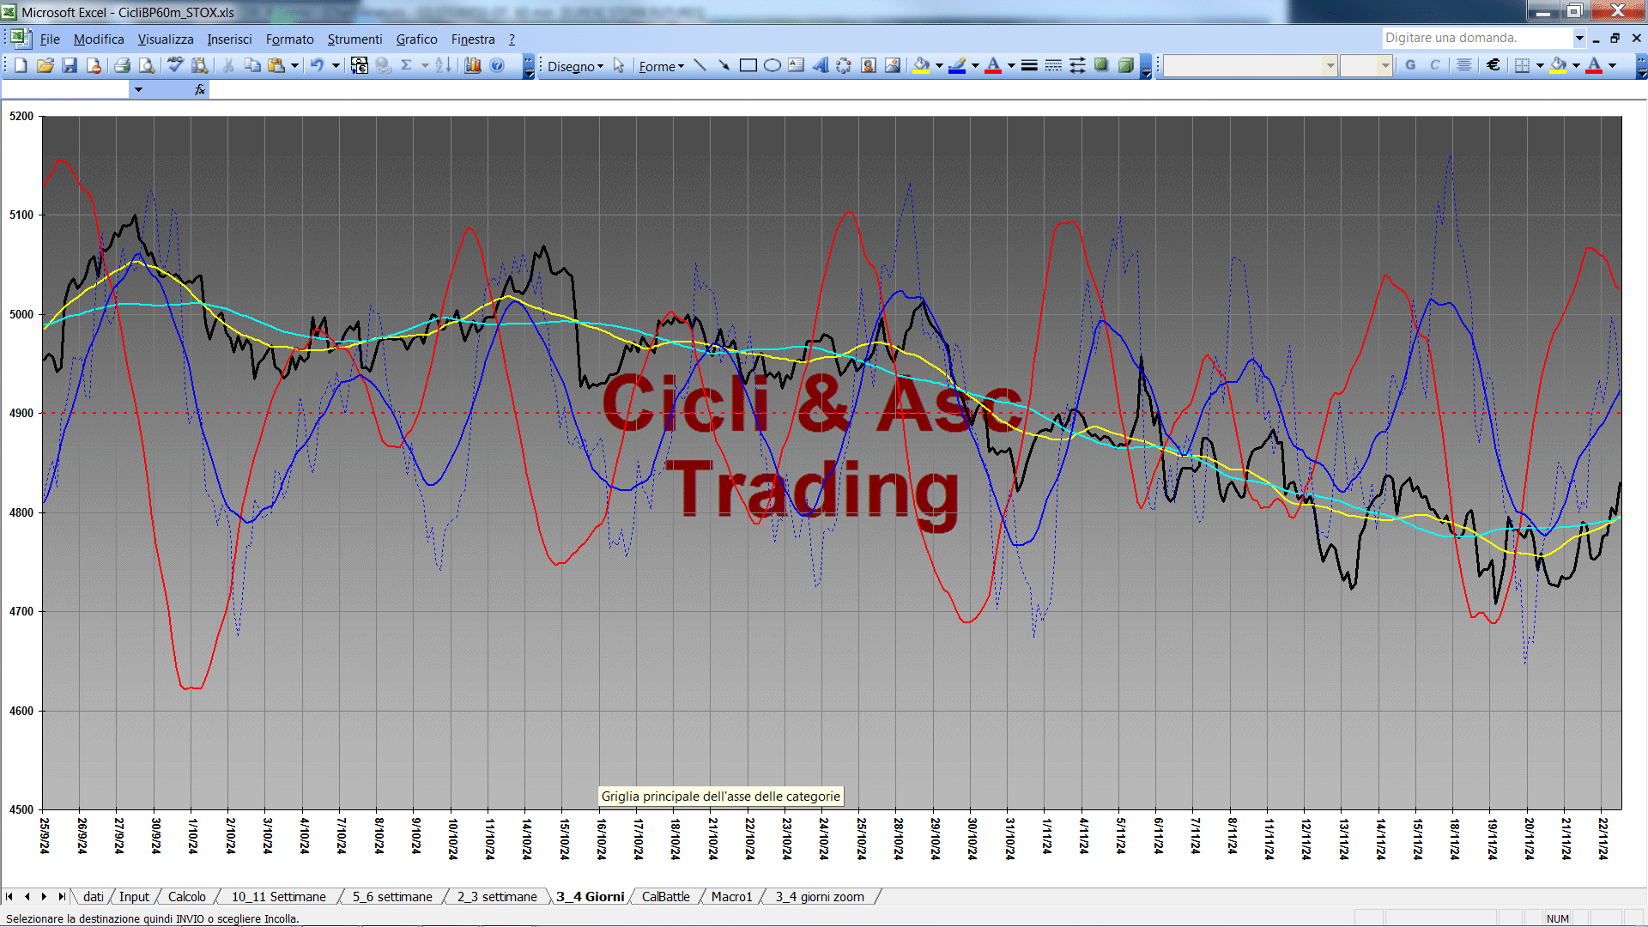Toggle Bold (G) formatting button
Viewport: 1648px width, 927px height.
tap(1410, 65)
